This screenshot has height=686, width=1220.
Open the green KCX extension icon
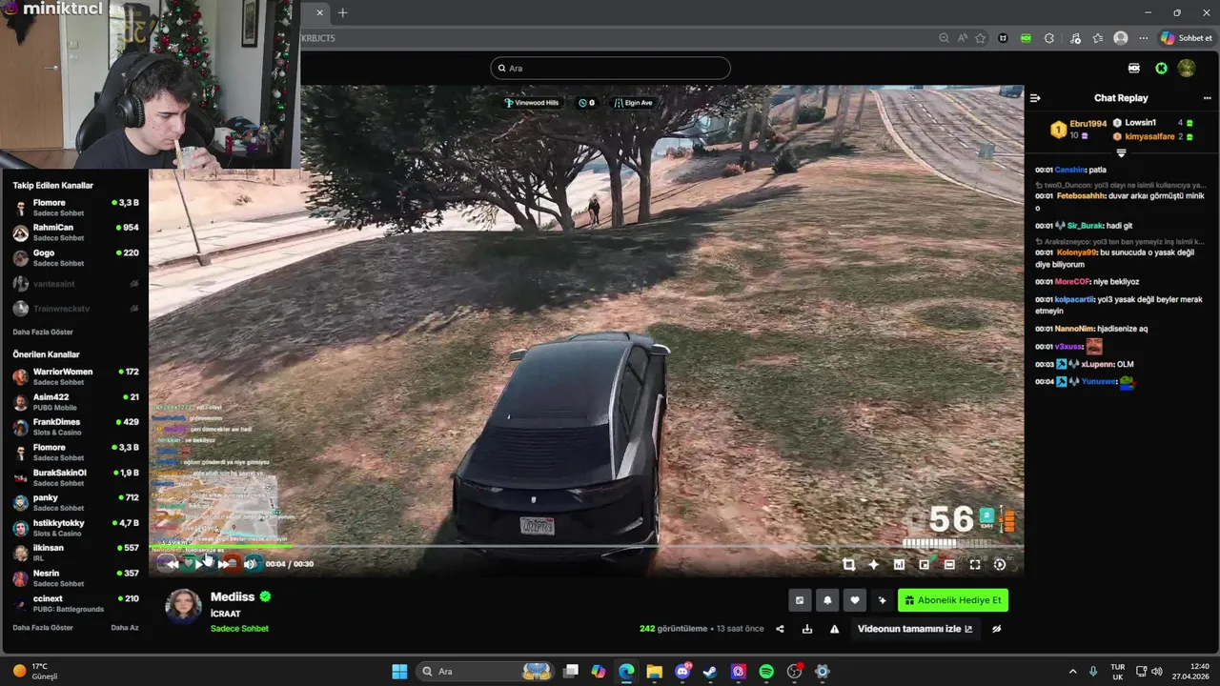pos(1026,38)
